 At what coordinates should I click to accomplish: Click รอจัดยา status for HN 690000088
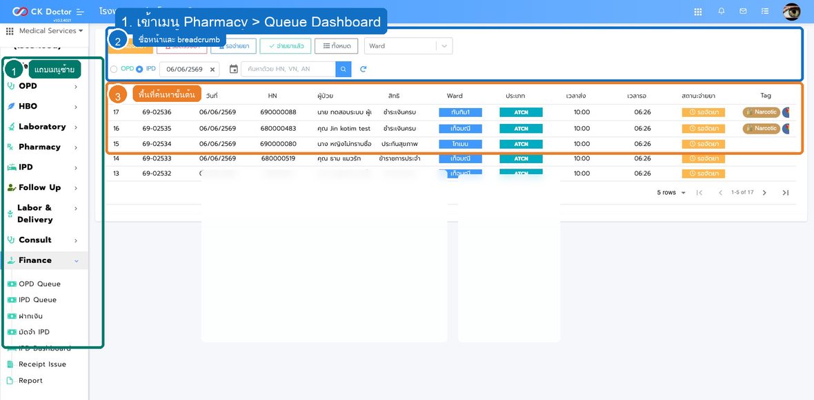[x=703, y=112]
